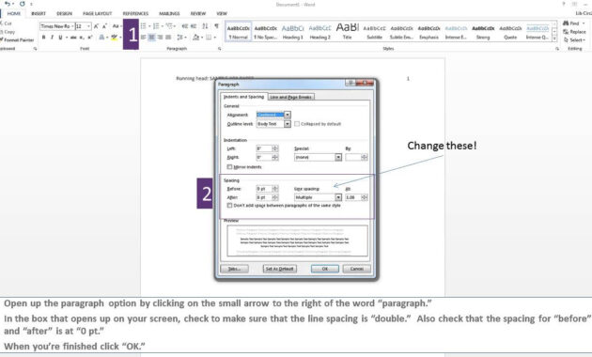Open Paragraph dialog launcher arrow

[x=219, y=49]
